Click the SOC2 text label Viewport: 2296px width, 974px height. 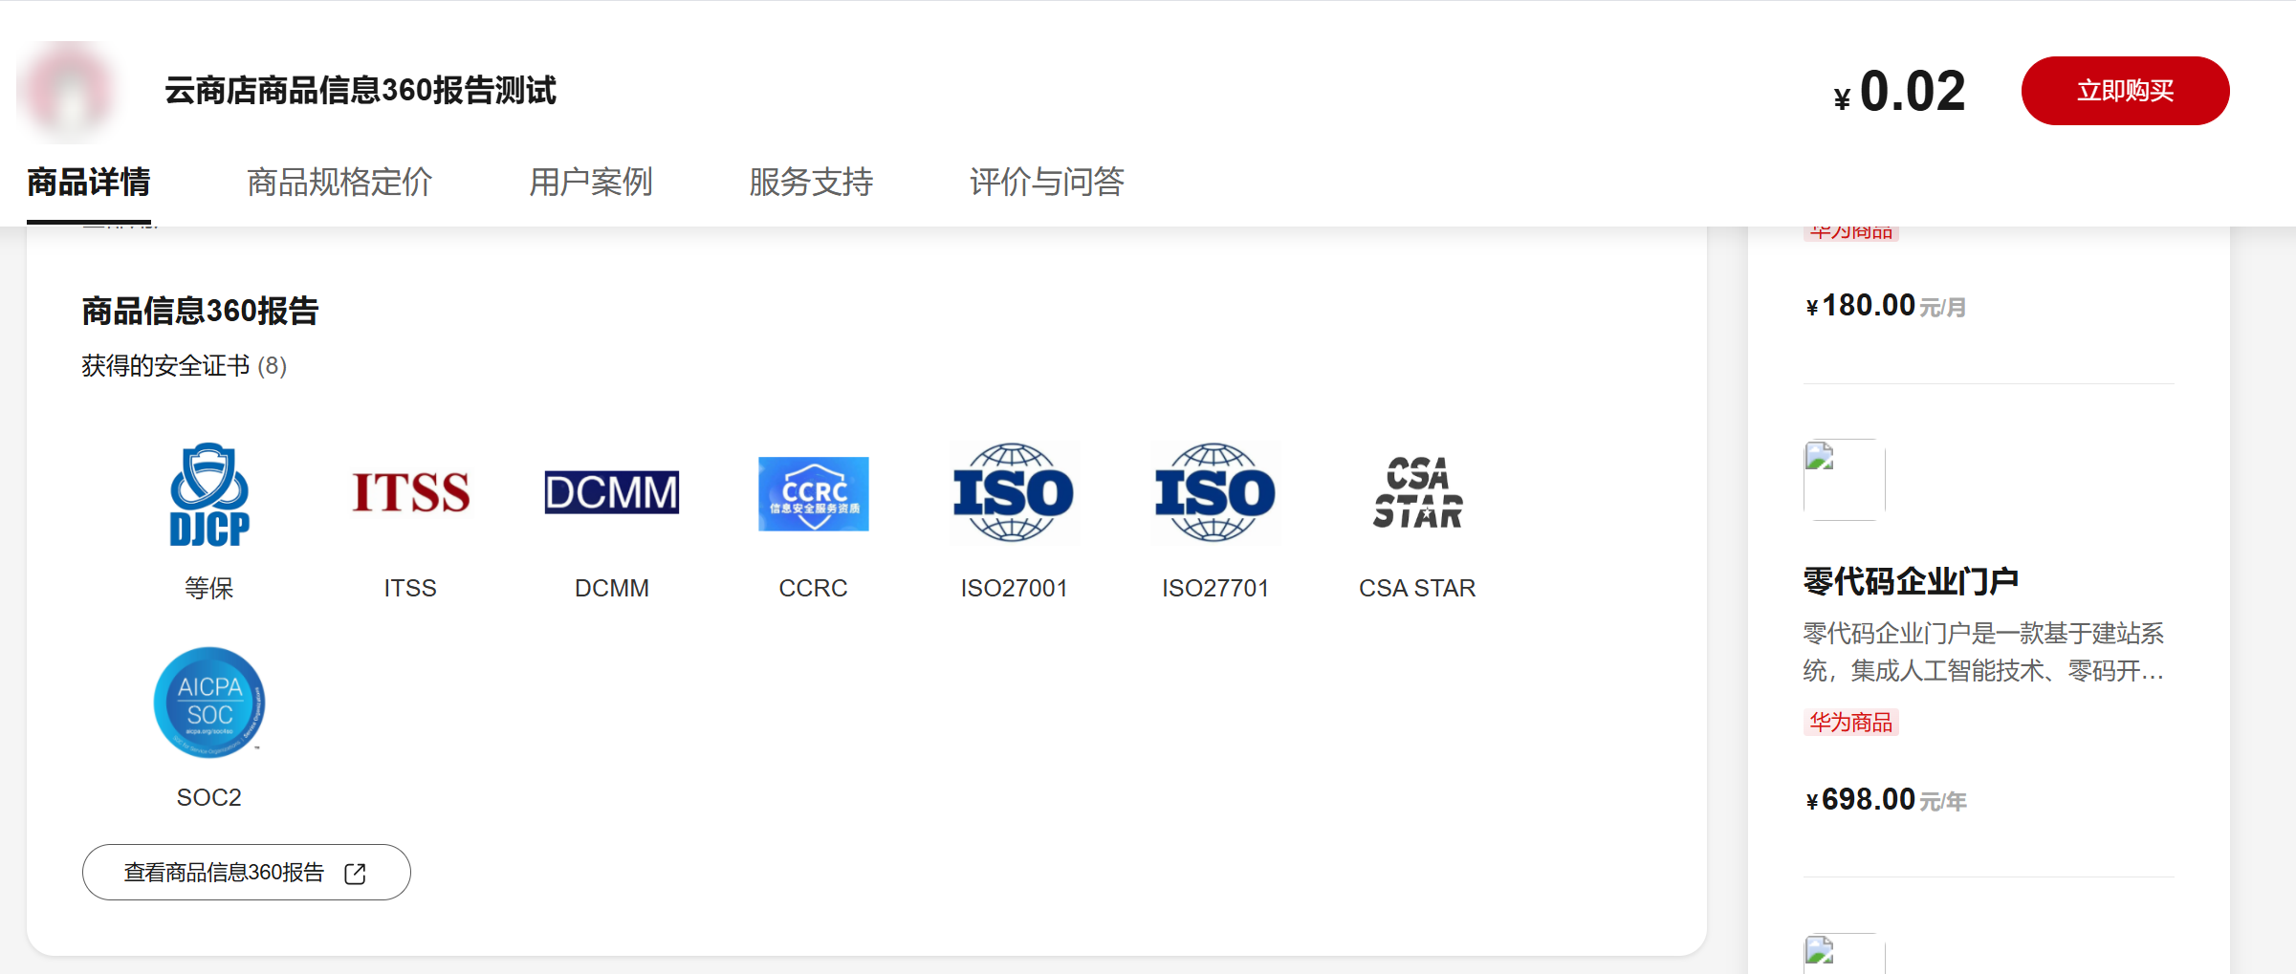209,797
